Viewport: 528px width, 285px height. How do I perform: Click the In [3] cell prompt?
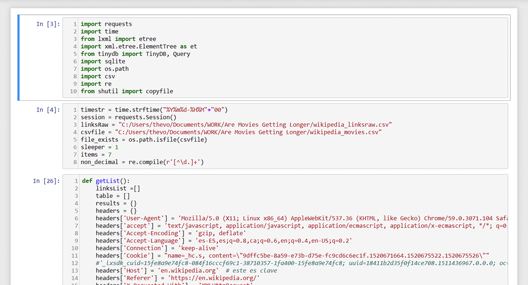pos(48,24)
